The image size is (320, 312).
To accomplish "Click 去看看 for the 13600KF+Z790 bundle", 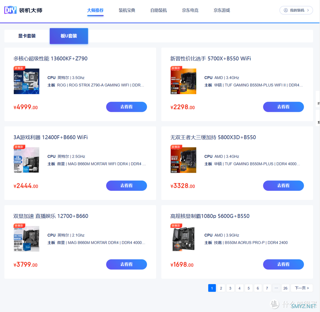I will pyautogui.click(x=127, y=107).
